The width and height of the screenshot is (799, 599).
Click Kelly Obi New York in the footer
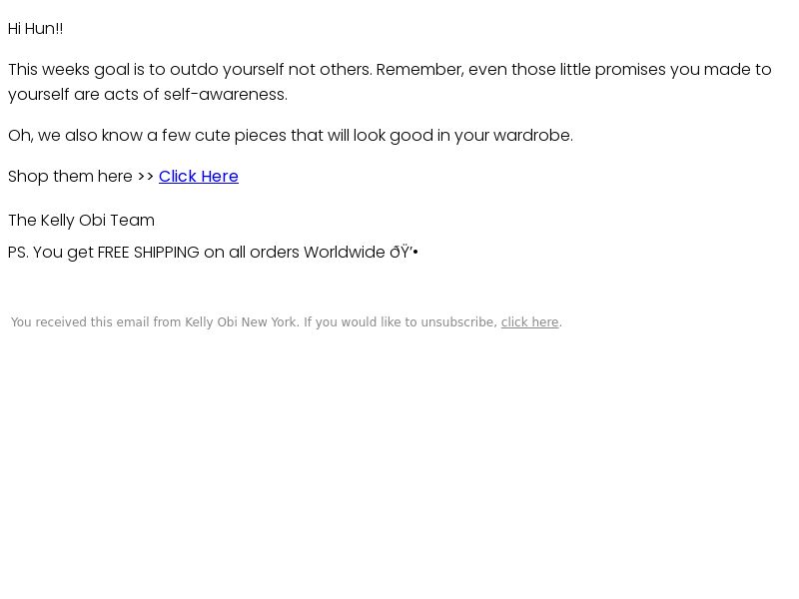pos(241,322)
